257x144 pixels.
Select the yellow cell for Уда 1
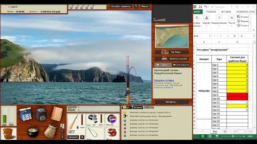coord(237,65)
